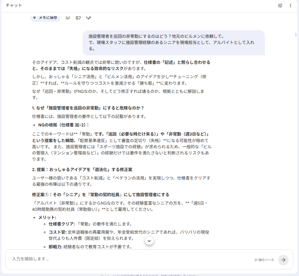Click the メリット bullet label
299x276 pixels.
pyautogui.click(x=47, y=217)
